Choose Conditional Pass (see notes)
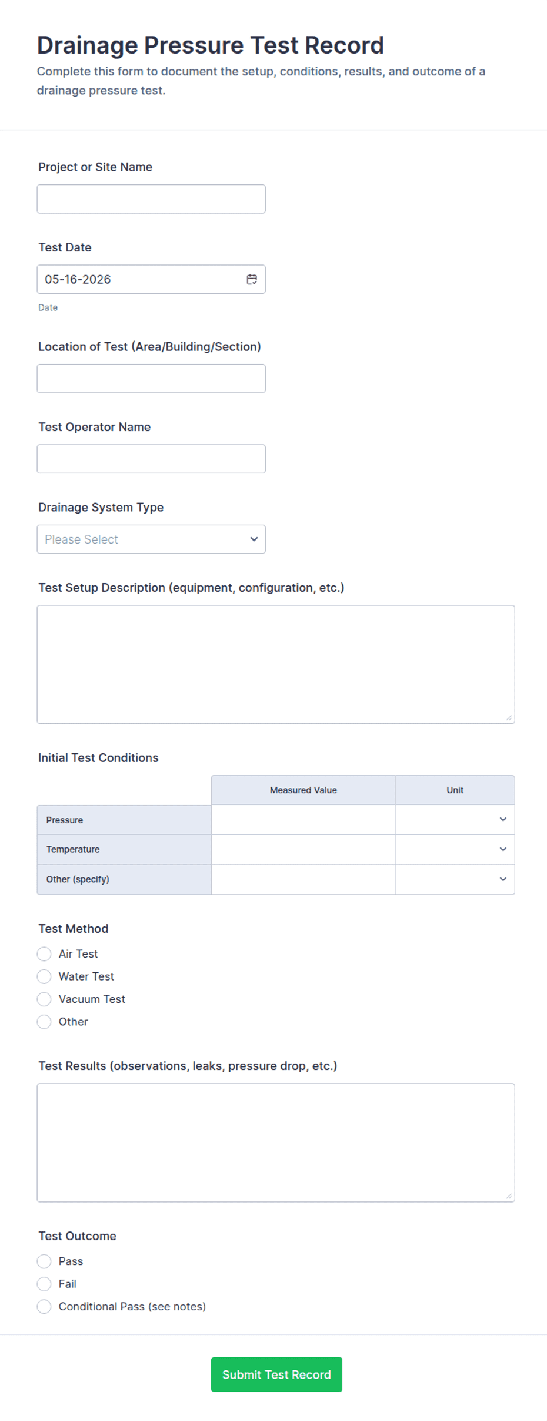 [x=44, y=1306]
